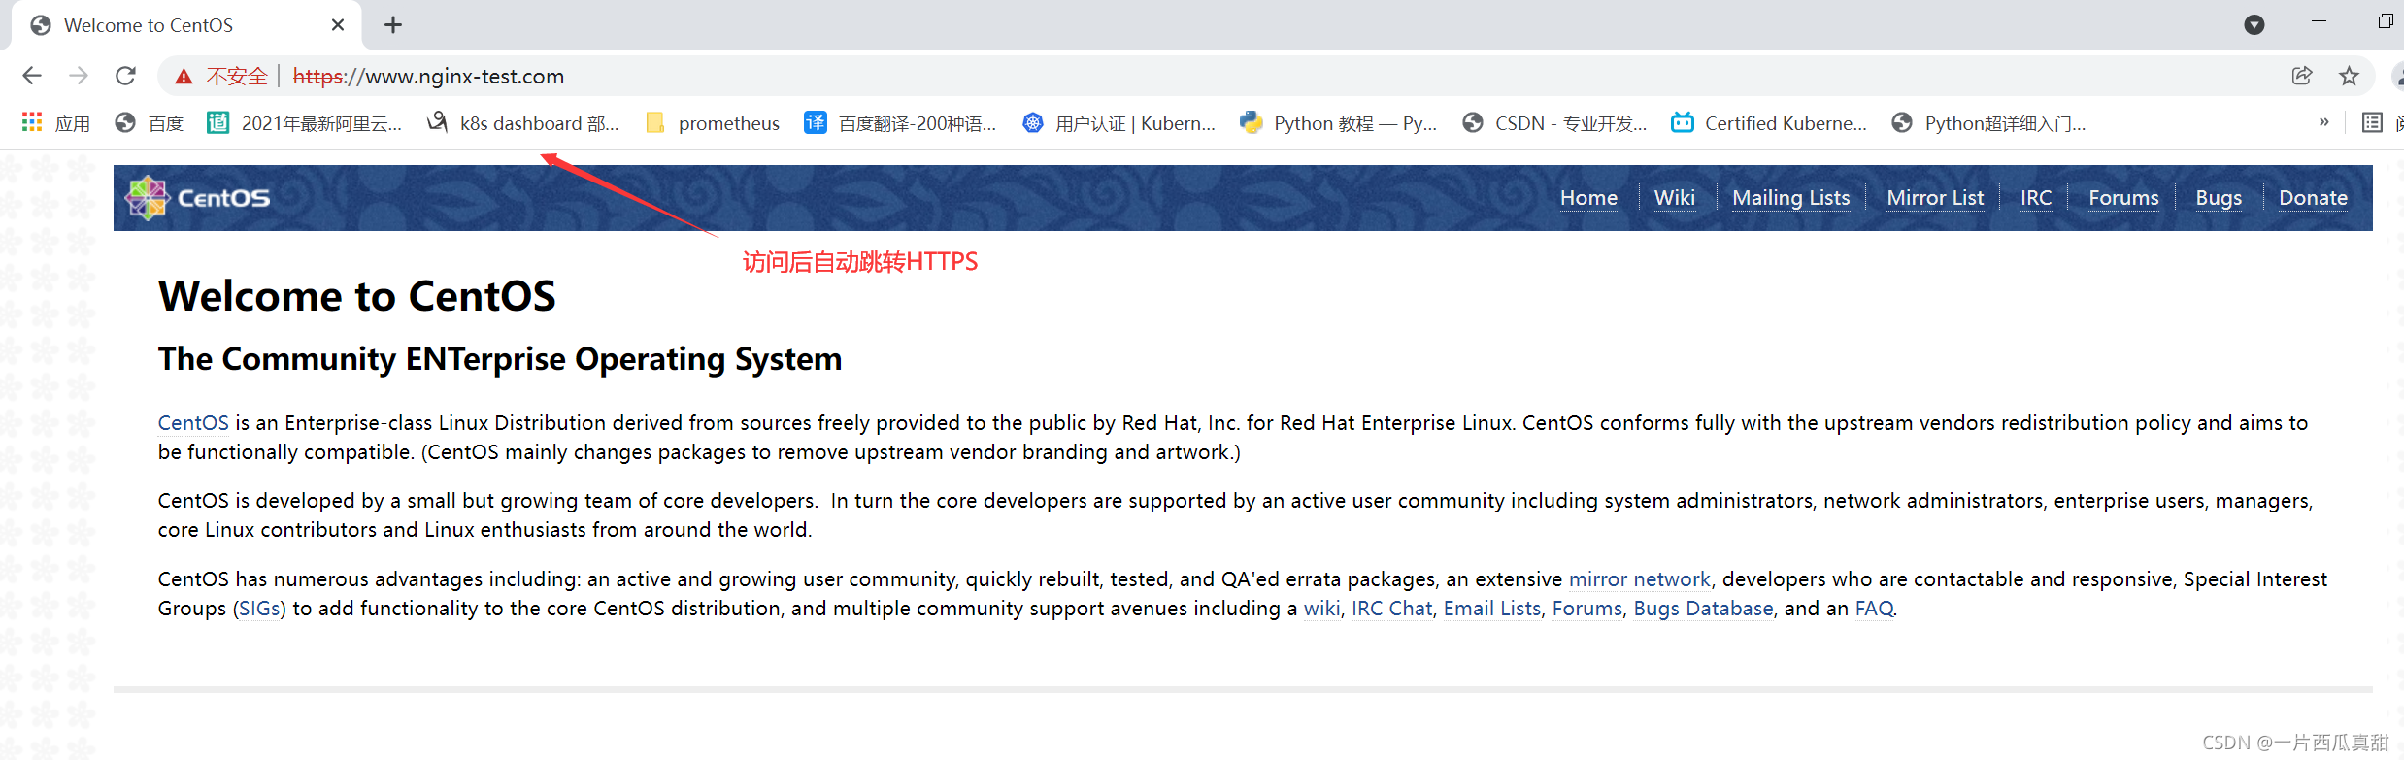Open the CSDN 专业开发 bookmark
This screenshot has width=2404, height=760.
click(1555, 123)
